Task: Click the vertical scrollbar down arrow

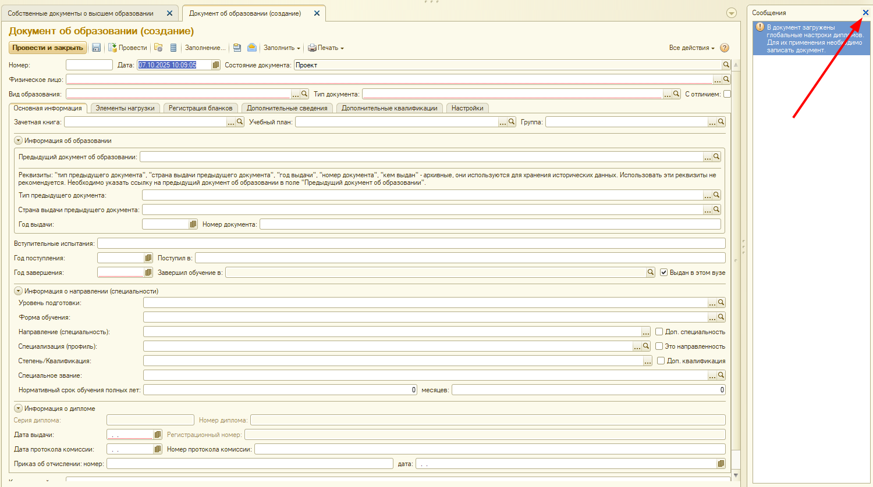Action: pyautogui.click(x=736, y=475)
